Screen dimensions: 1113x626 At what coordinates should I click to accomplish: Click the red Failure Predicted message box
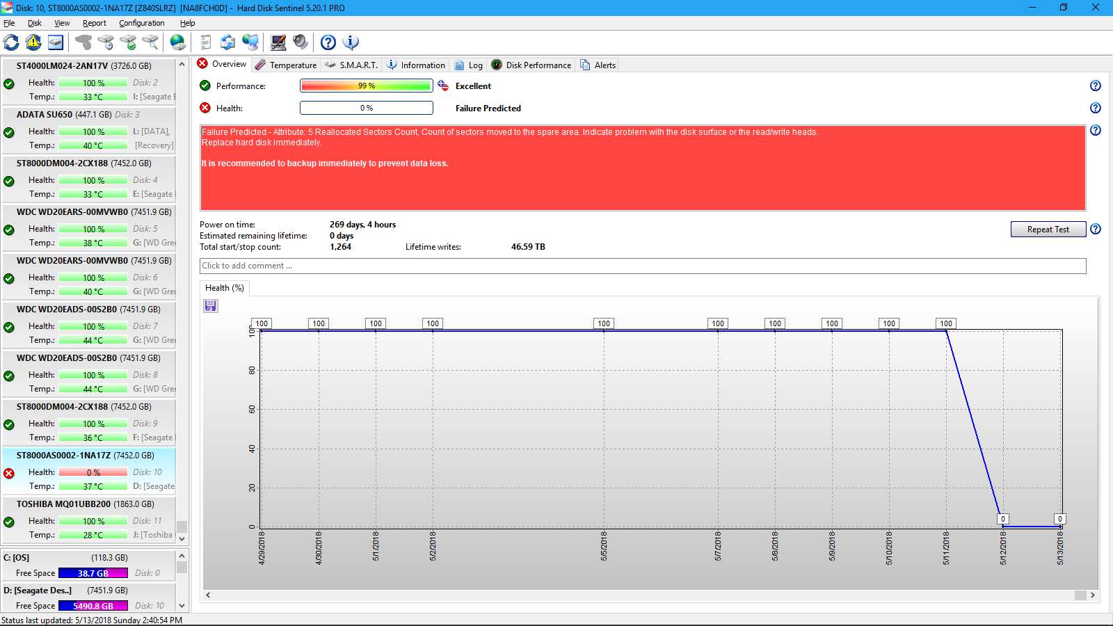click(x=643, y=168)
